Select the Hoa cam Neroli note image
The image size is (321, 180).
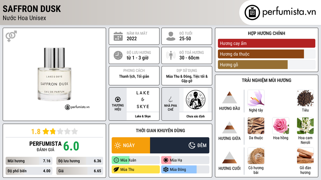coord(305,126)
